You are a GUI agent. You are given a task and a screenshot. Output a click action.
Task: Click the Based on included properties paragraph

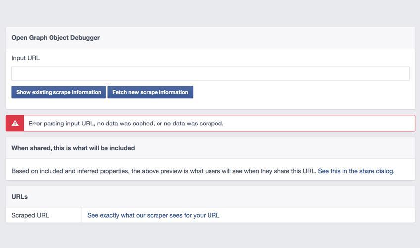pos(163,171)
